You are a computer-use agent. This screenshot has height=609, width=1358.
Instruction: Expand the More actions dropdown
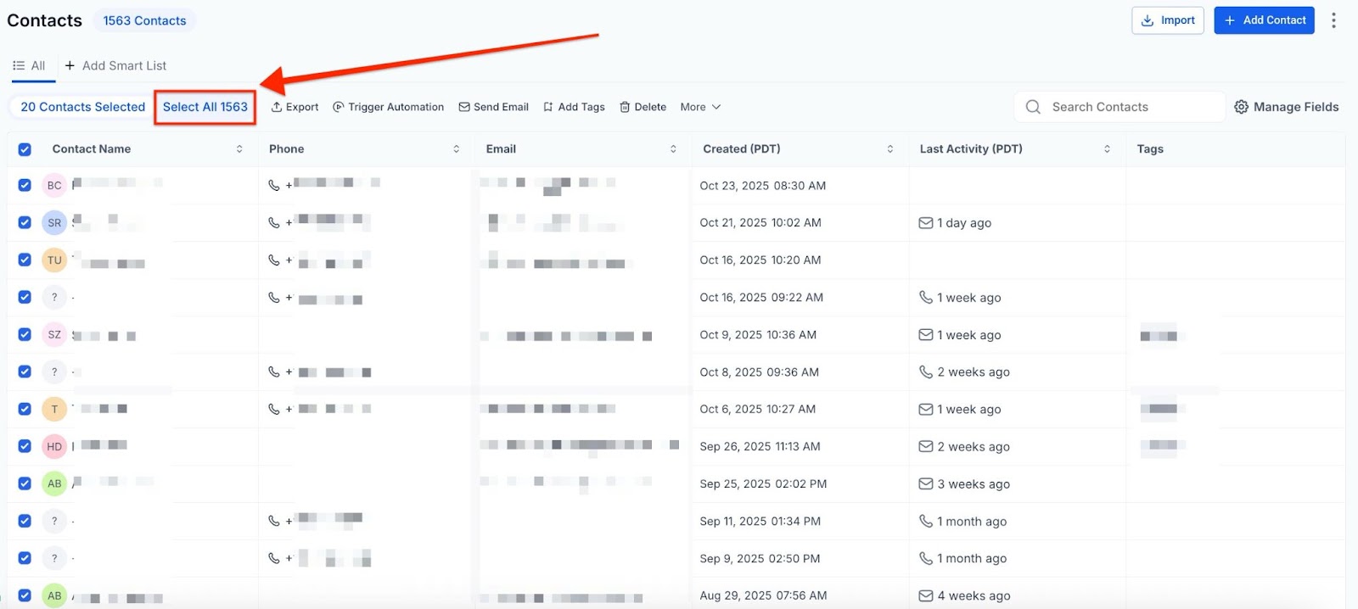[700, 107]
